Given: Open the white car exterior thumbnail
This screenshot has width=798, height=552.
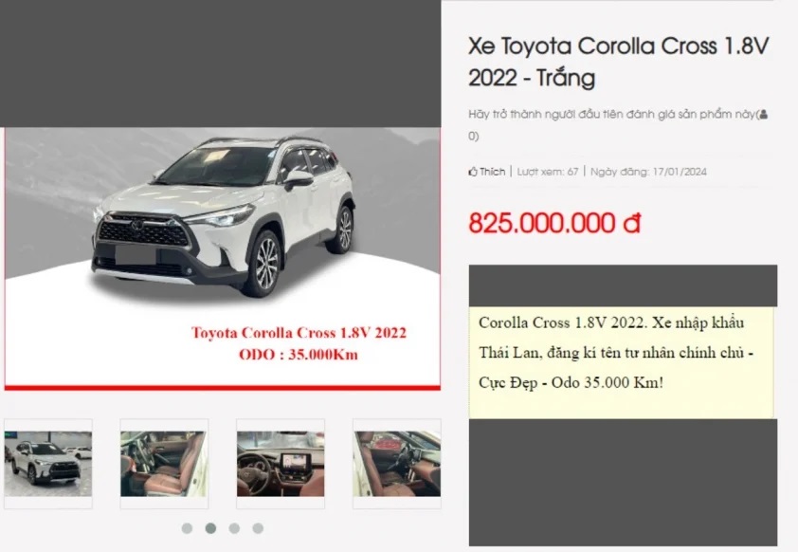Looking at the screenshot, I should point(48,464).
